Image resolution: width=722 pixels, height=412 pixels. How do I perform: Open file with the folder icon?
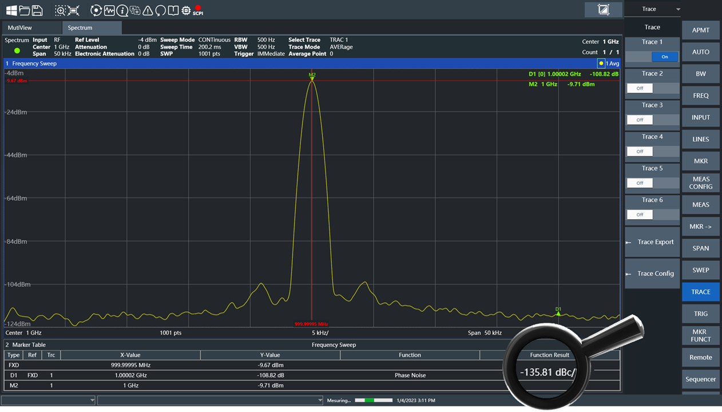click(x=24, y=10)
